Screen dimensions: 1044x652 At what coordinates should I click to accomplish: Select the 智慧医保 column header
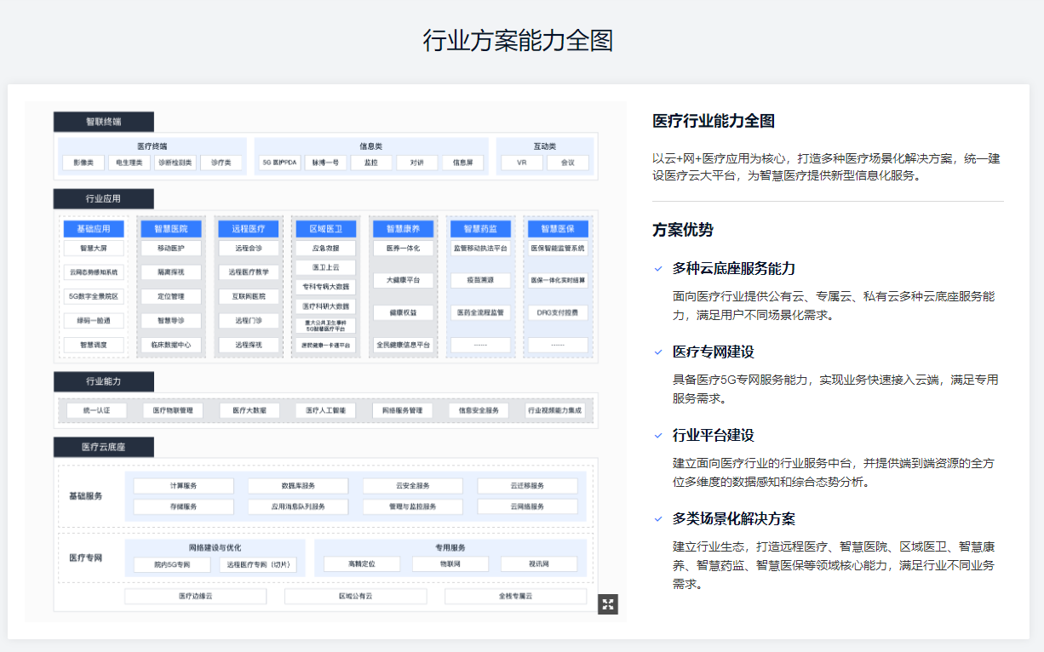(x=558, y=229)
